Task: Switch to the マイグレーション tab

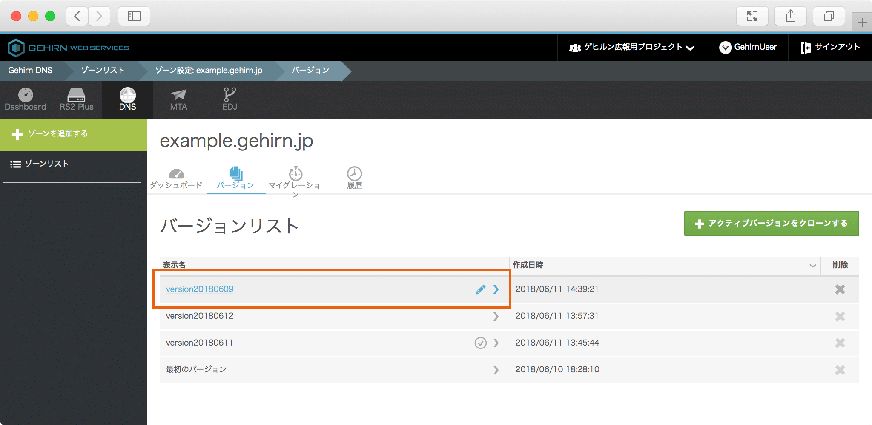Action: coord(295,179)
